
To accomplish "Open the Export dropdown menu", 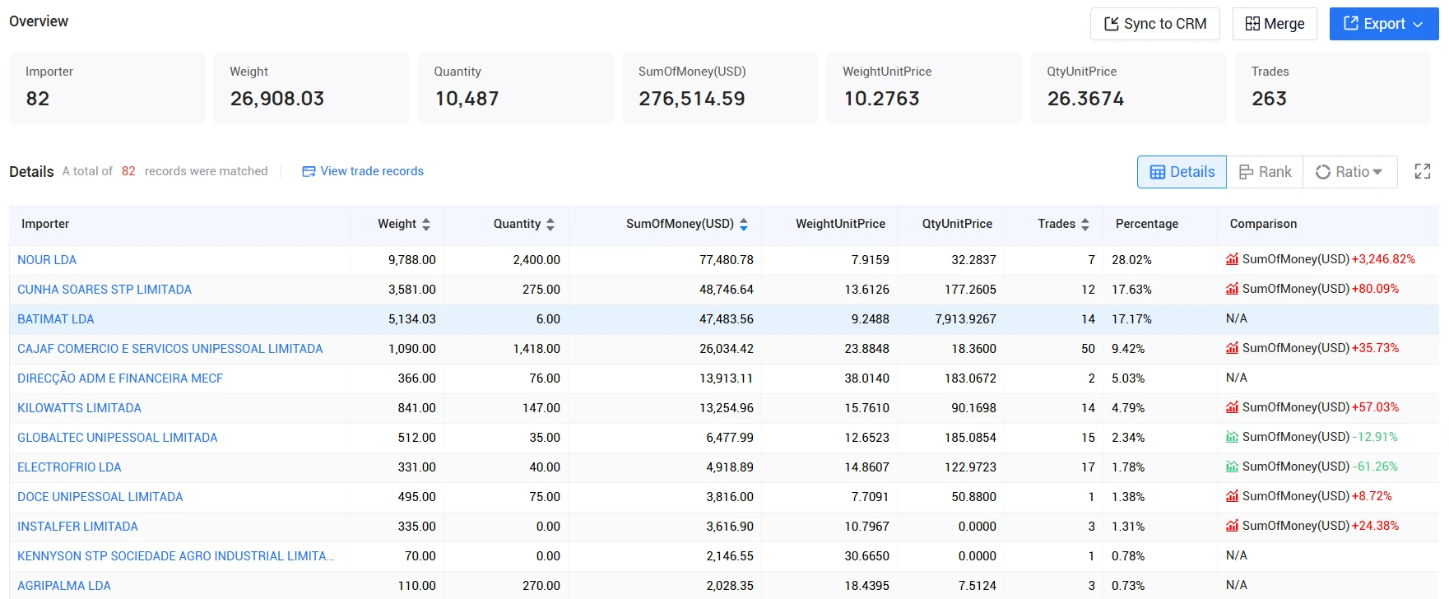I will (1384, 24).
